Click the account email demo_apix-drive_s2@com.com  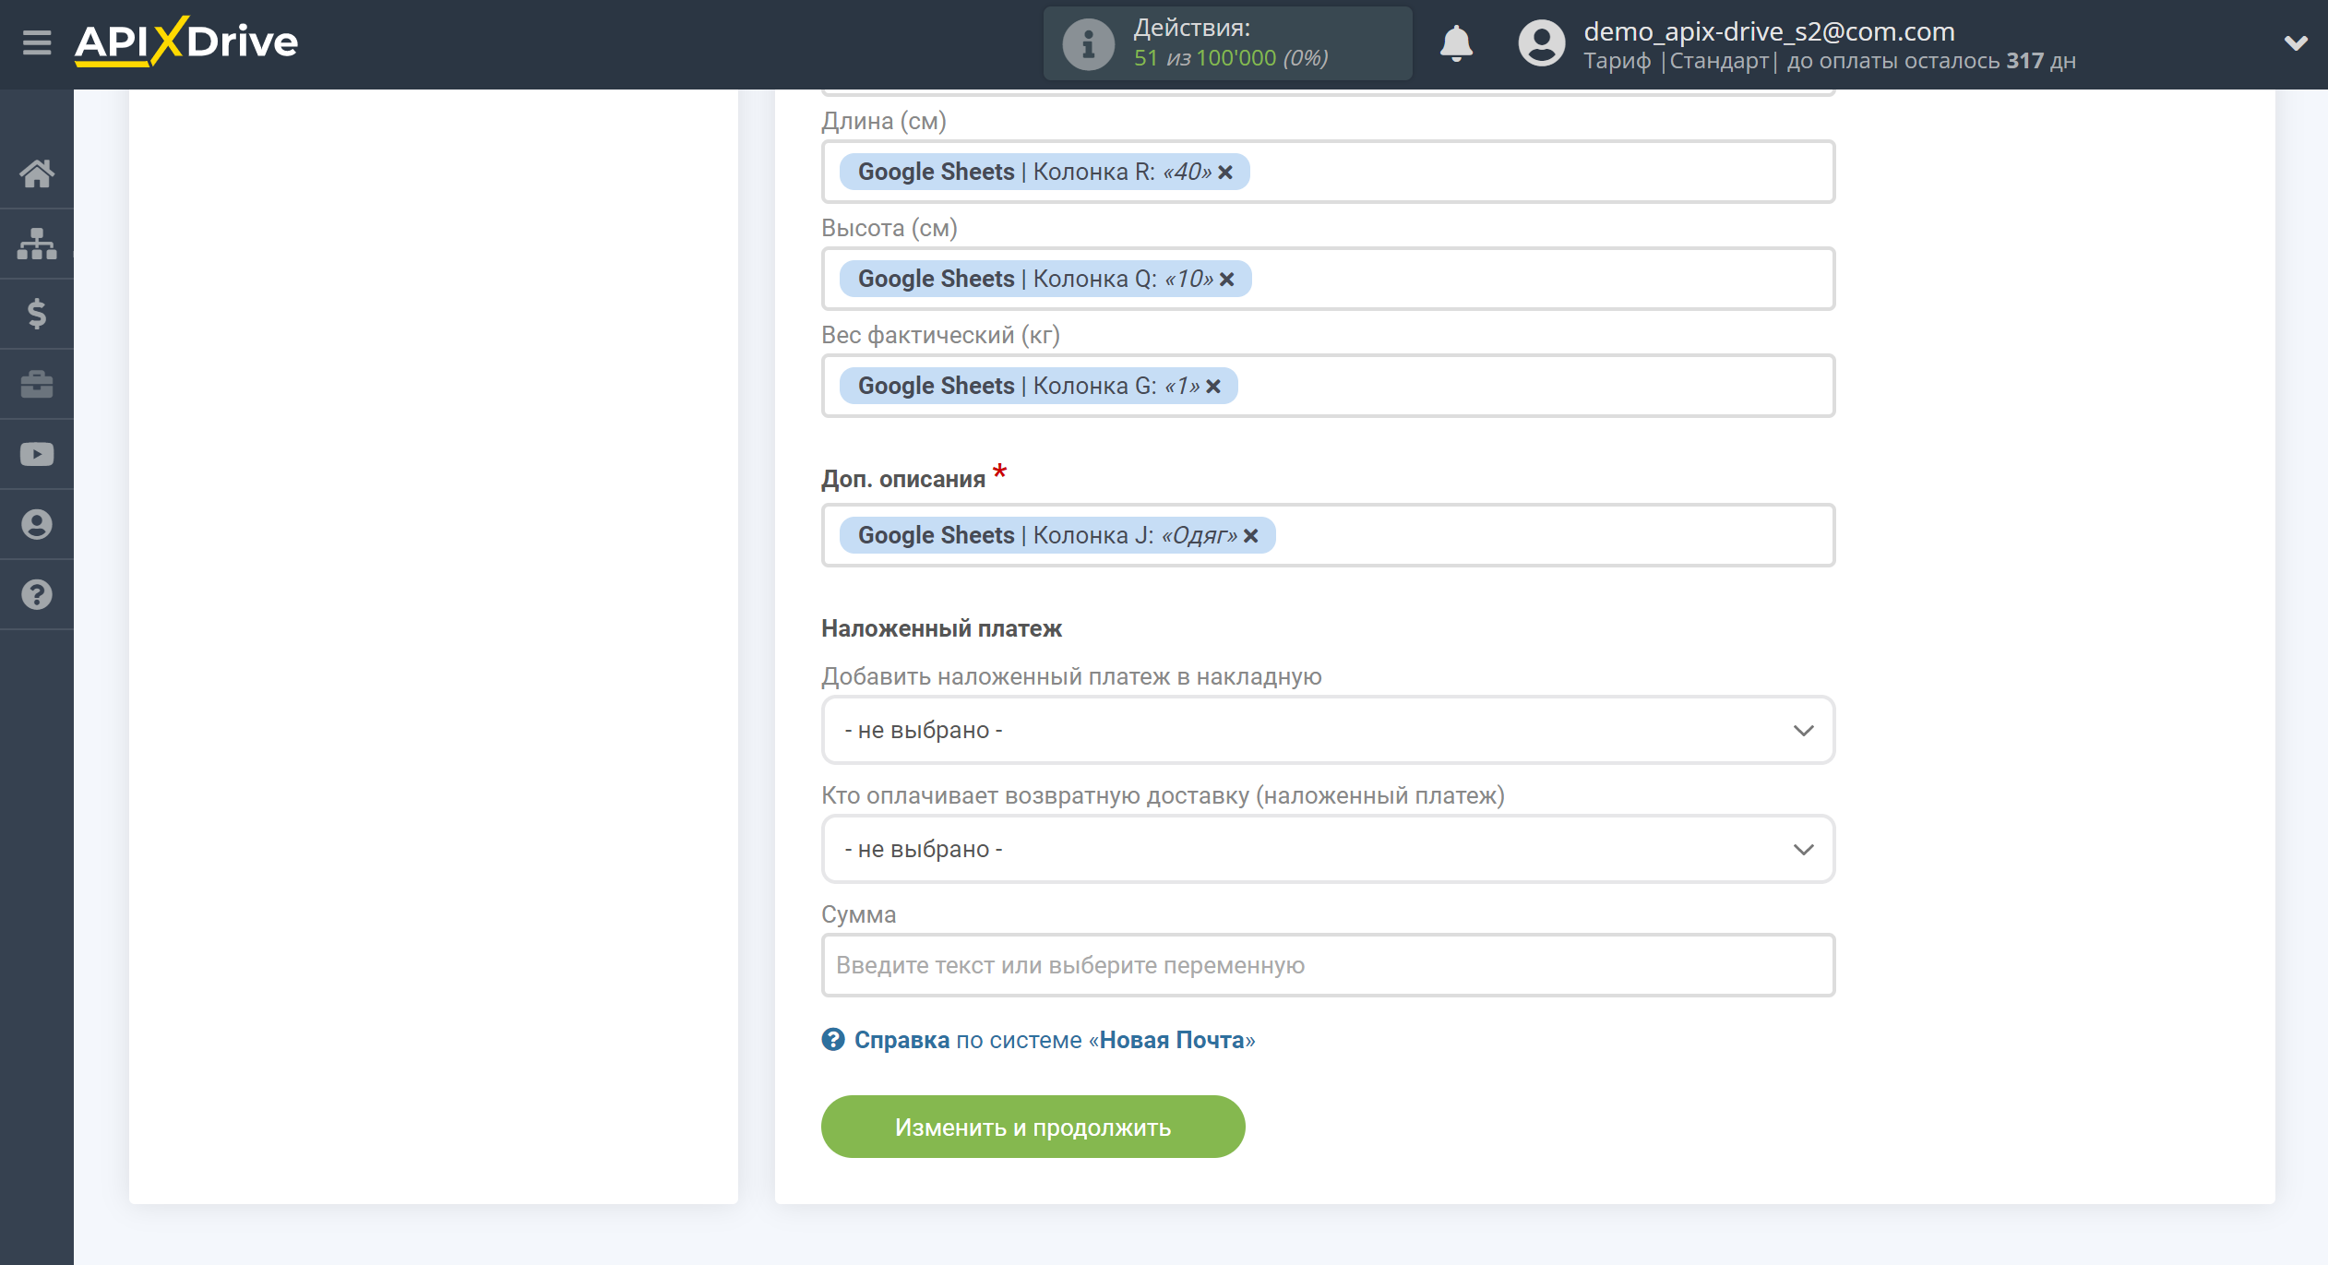[1769, 31]
